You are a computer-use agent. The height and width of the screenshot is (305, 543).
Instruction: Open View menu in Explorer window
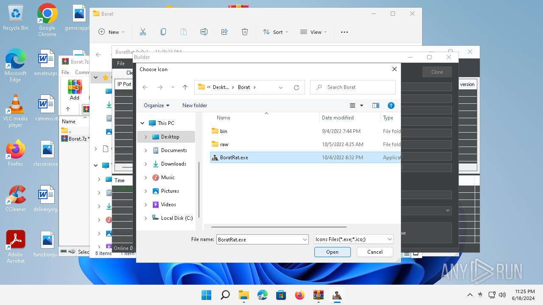pyautogui.click(x=313, y=32)
